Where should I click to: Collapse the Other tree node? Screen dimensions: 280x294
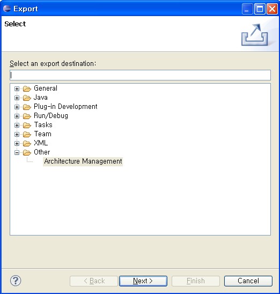pyautogui.click(x=17, y=152)
